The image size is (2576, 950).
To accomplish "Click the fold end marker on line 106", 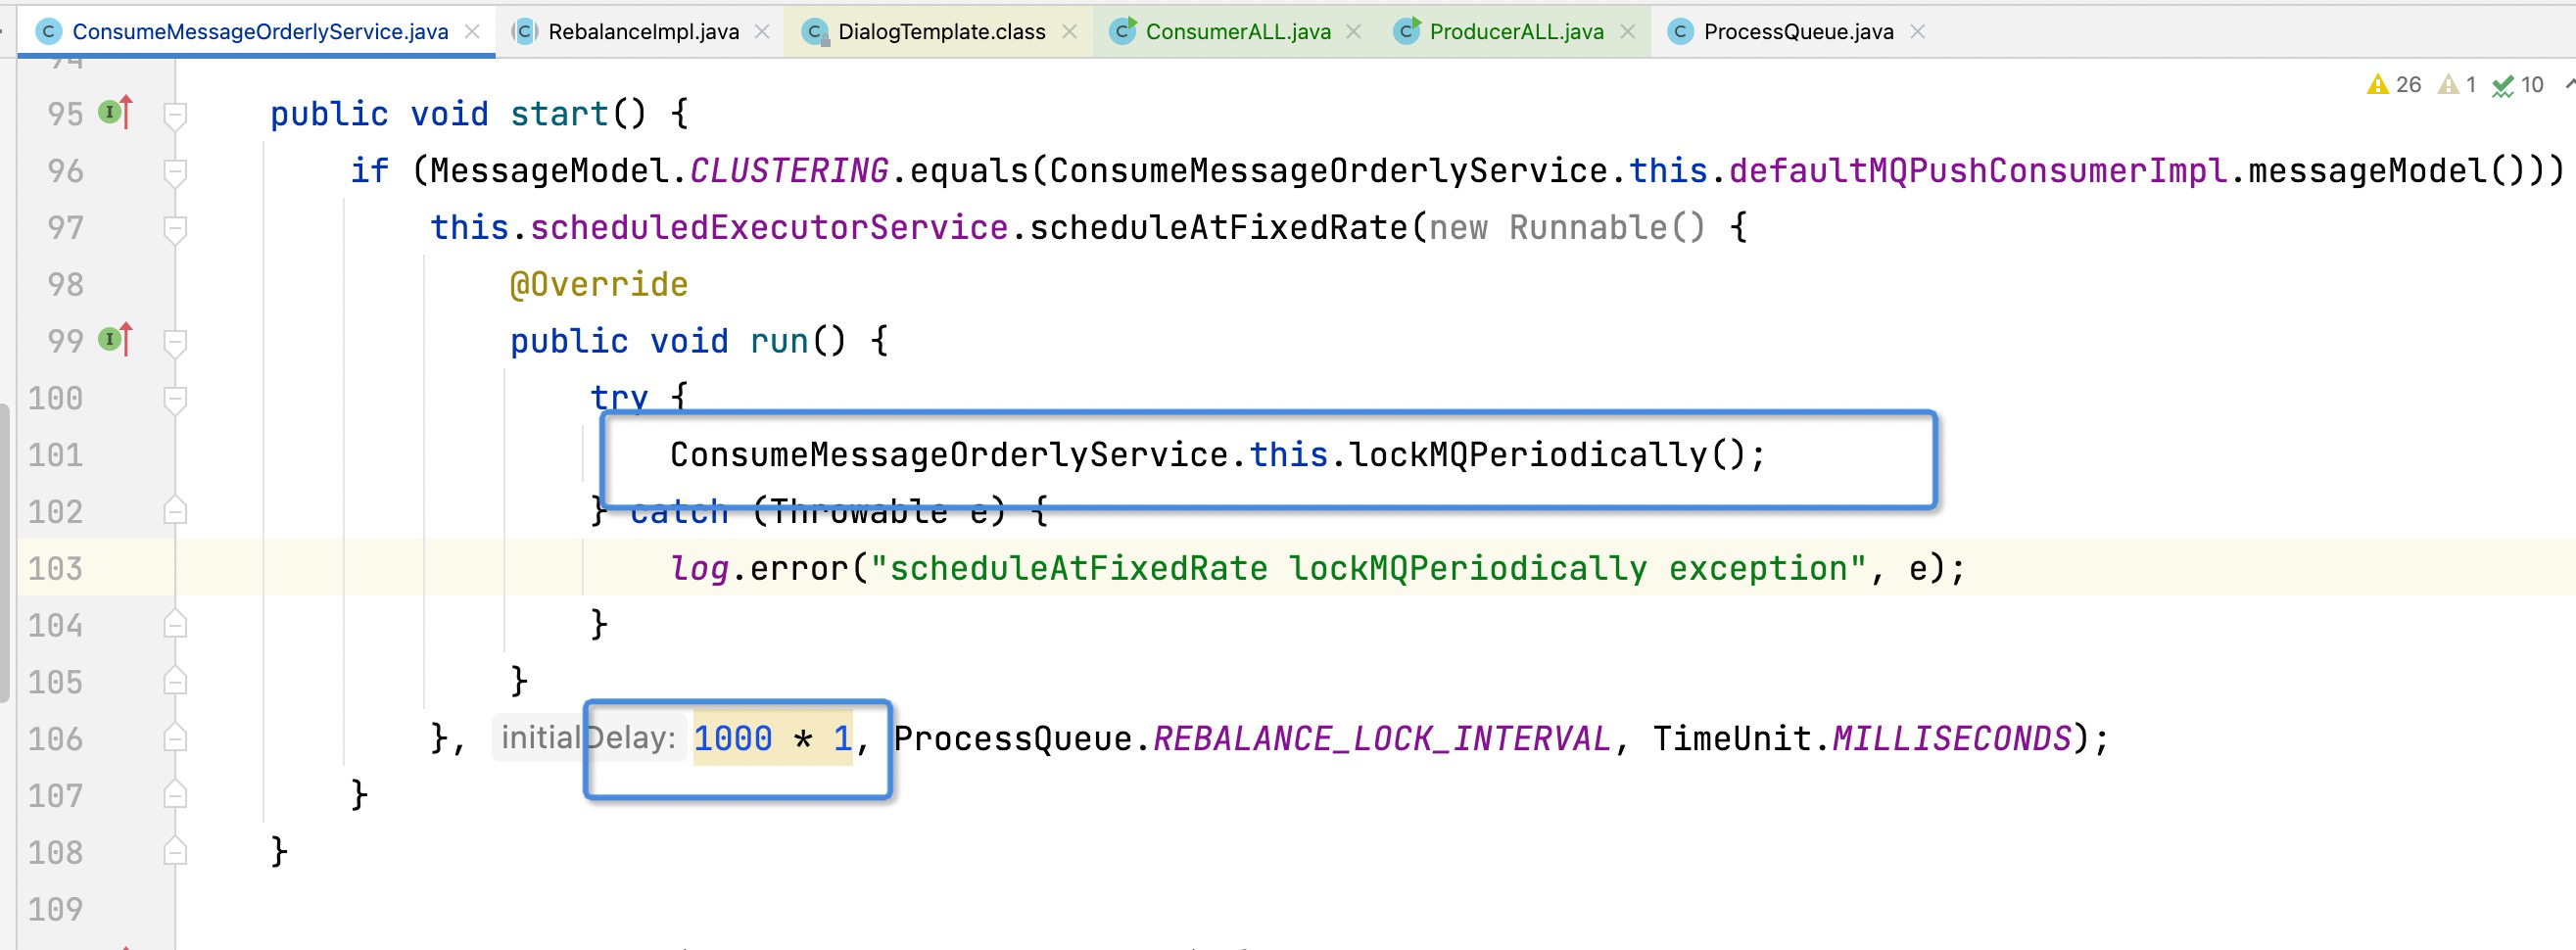I will [x=175, y=738].
